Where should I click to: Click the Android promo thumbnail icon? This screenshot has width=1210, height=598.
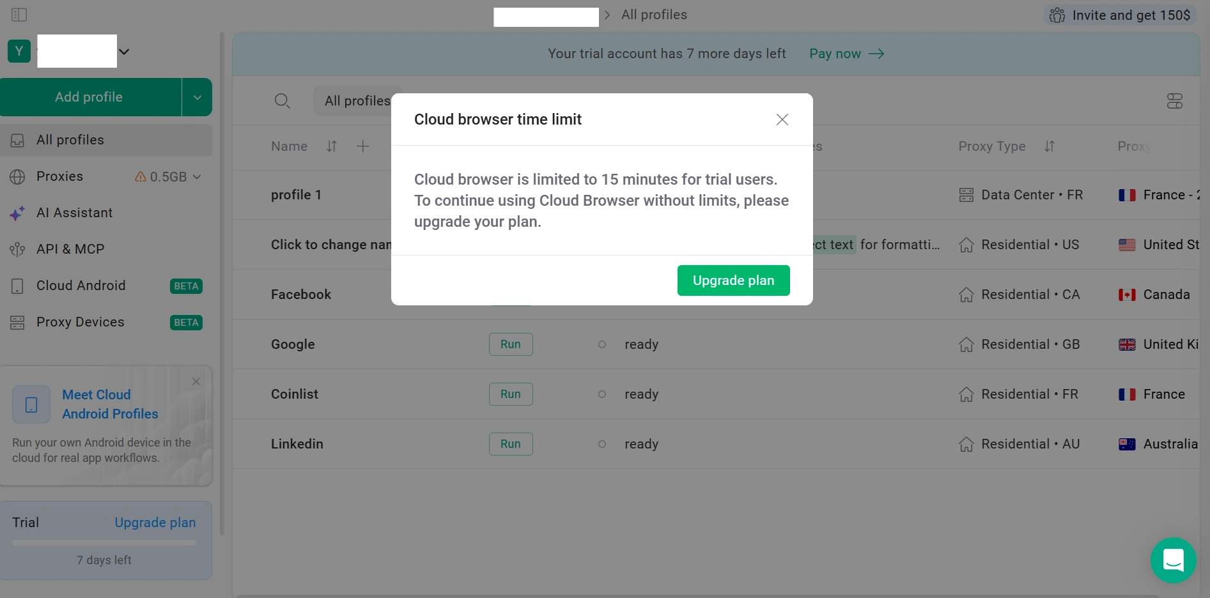click(31, 404)
